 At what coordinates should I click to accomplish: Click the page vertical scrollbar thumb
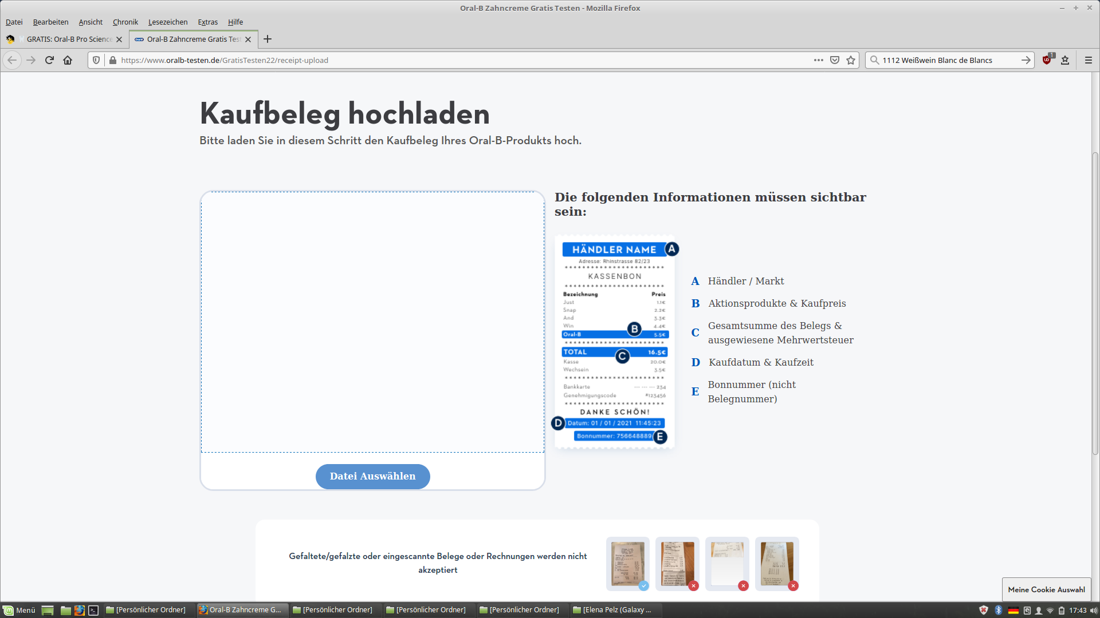pos(1095,303)
